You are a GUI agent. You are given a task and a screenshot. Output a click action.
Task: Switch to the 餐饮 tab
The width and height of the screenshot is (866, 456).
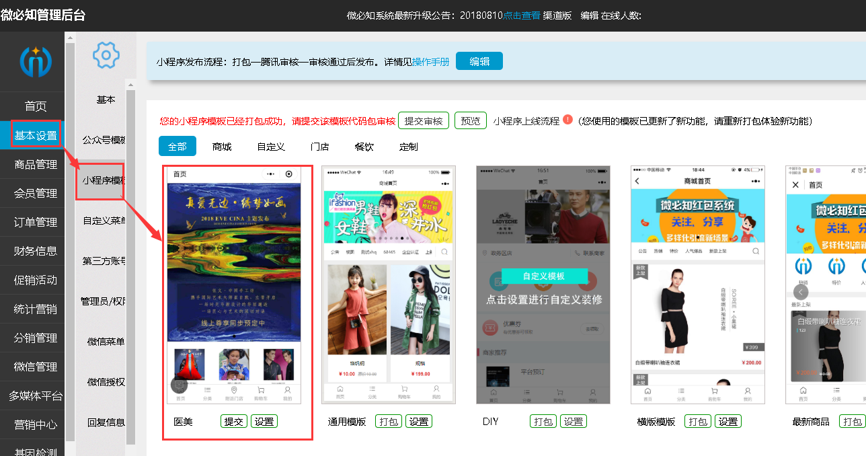364,146
